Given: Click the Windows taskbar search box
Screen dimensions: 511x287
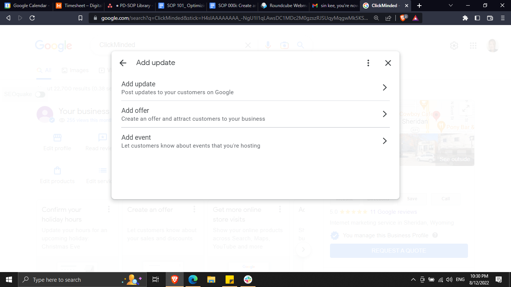Looking at the screenshot, I should [x=71, y=280].
